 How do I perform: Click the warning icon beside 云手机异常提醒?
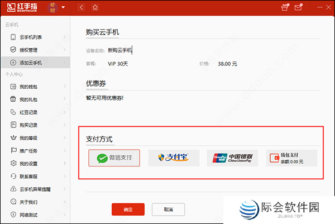[x=13, y=189]
